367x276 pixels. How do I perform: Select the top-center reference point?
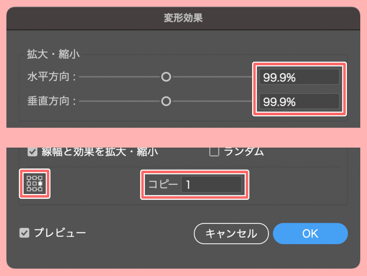click(x=34, y=178)
